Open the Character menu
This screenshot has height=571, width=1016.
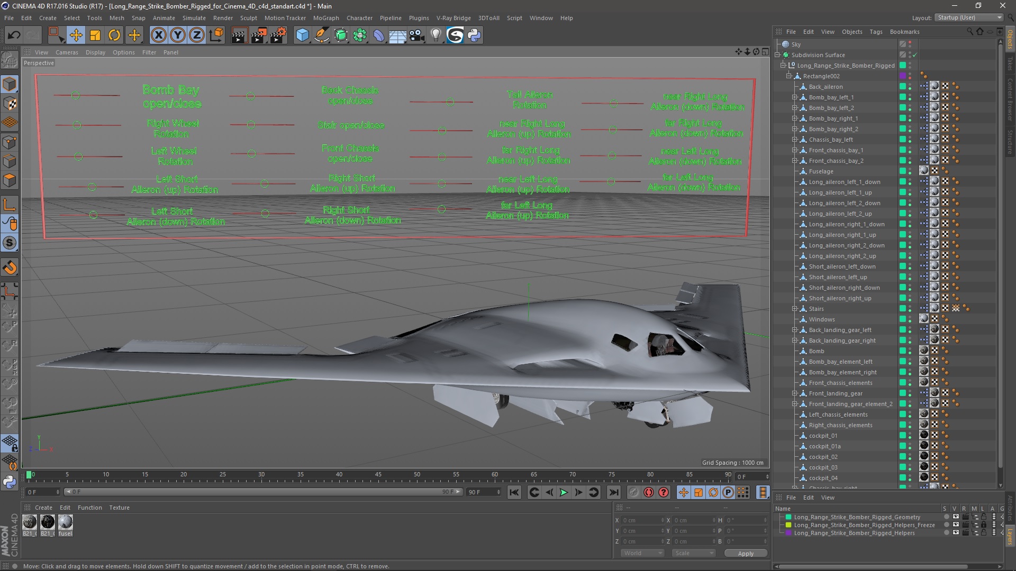point(359,18)
